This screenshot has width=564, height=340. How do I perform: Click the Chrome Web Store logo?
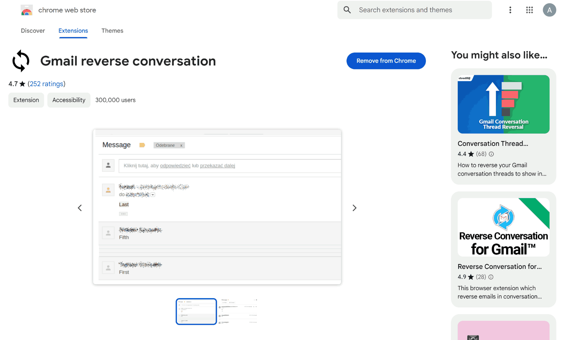click(x=27, y=10)
